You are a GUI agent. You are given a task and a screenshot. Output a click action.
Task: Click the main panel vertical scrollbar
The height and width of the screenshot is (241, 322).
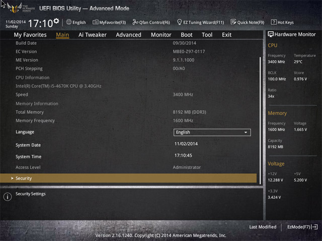260,120
